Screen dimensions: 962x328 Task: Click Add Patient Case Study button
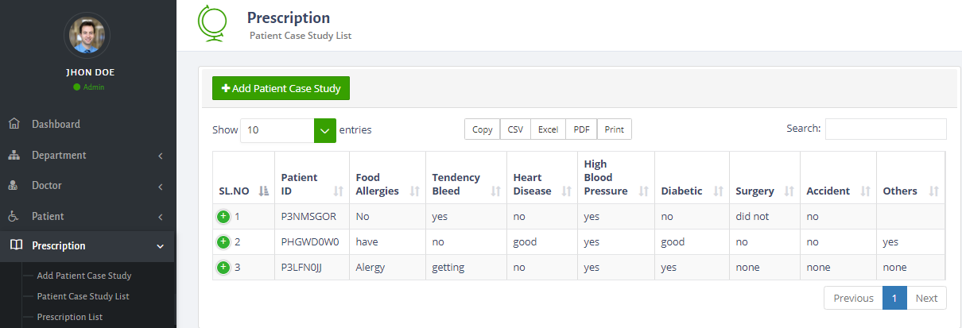click(281, 88)
